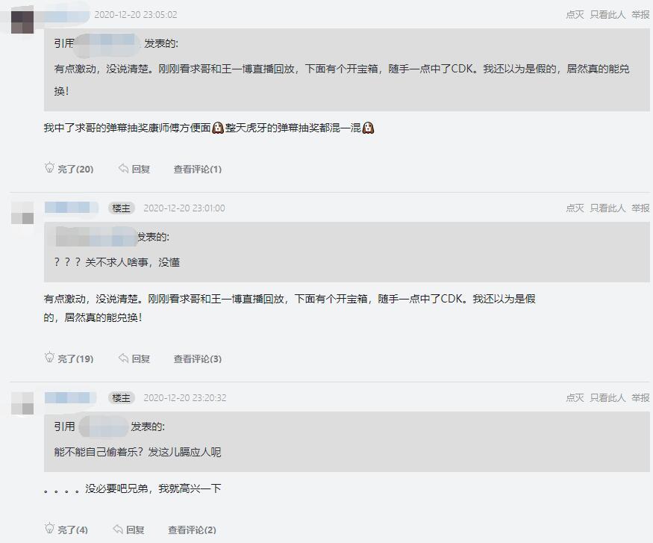The image size is (653, 543).
Task: Click the lightbulb icon next to 亮了(19)
Action: click(49, 358)
